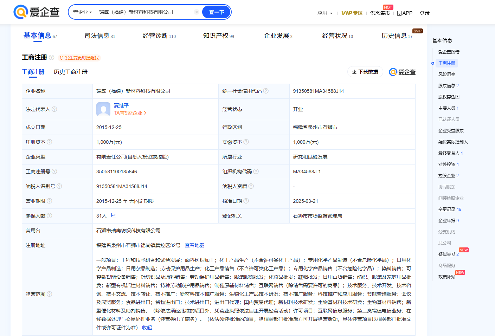Click the 下载数据 download button
Viewport: 495px width, 336px height.
click(365, 72)
